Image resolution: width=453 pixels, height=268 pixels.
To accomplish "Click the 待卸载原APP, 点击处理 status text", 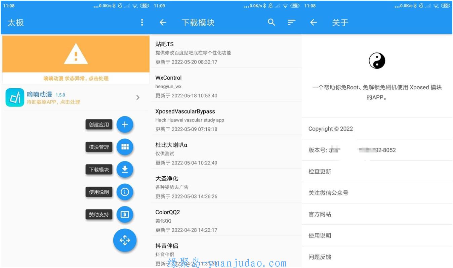I will tap(53, 102).
